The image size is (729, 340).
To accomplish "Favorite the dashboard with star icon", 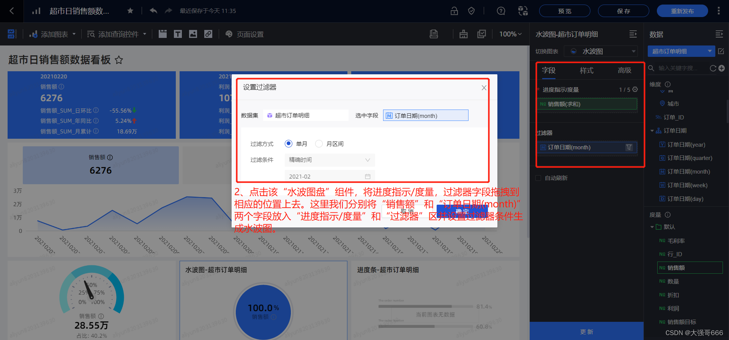I will click(x=130, y=11).
